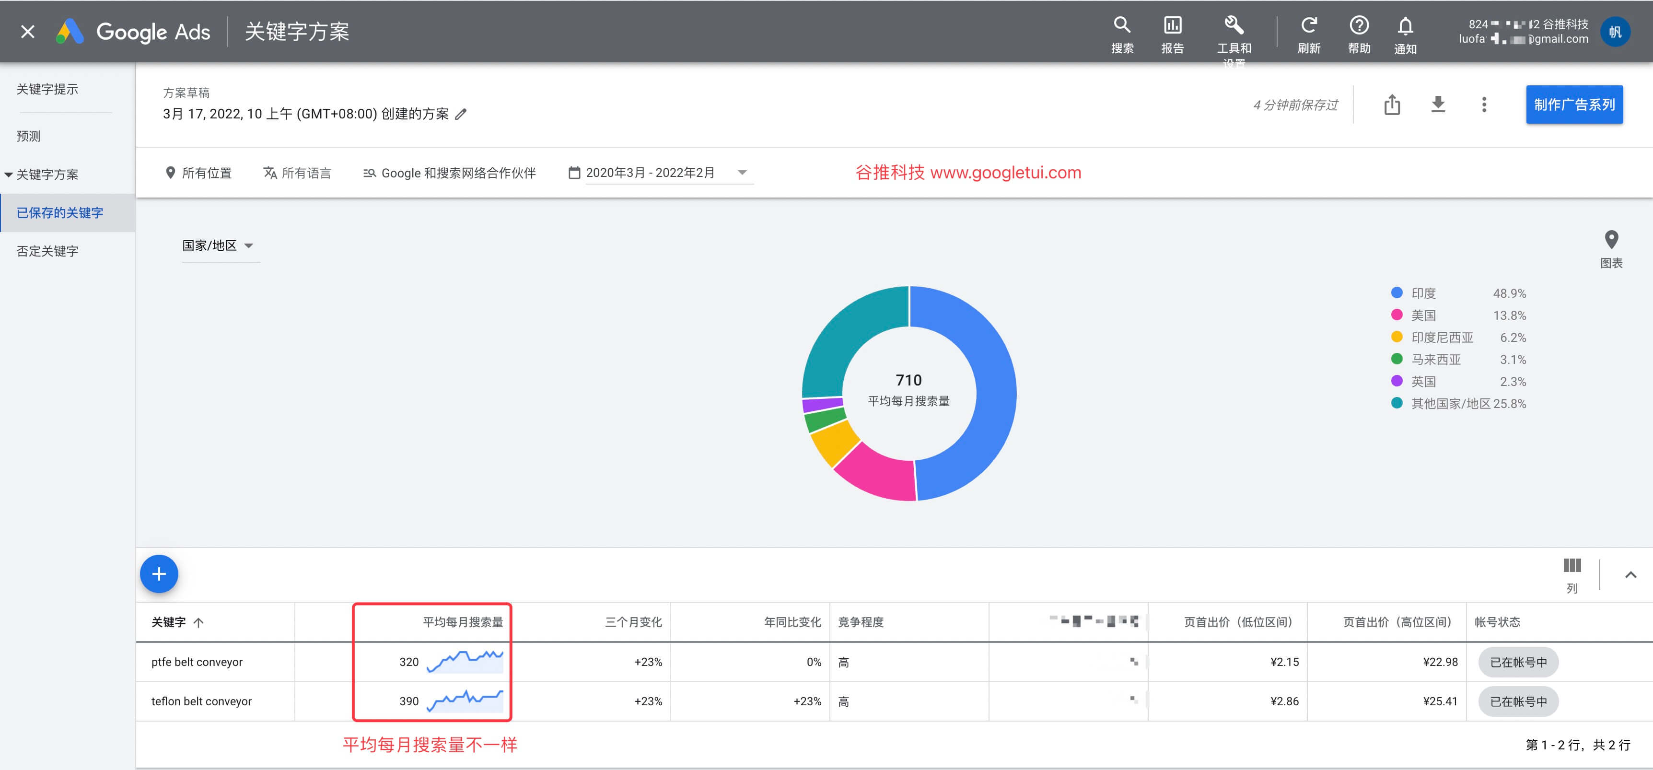Change the 所有语言 language filter
This screenshot has width=1653, height=770.
tap(297, 173)
